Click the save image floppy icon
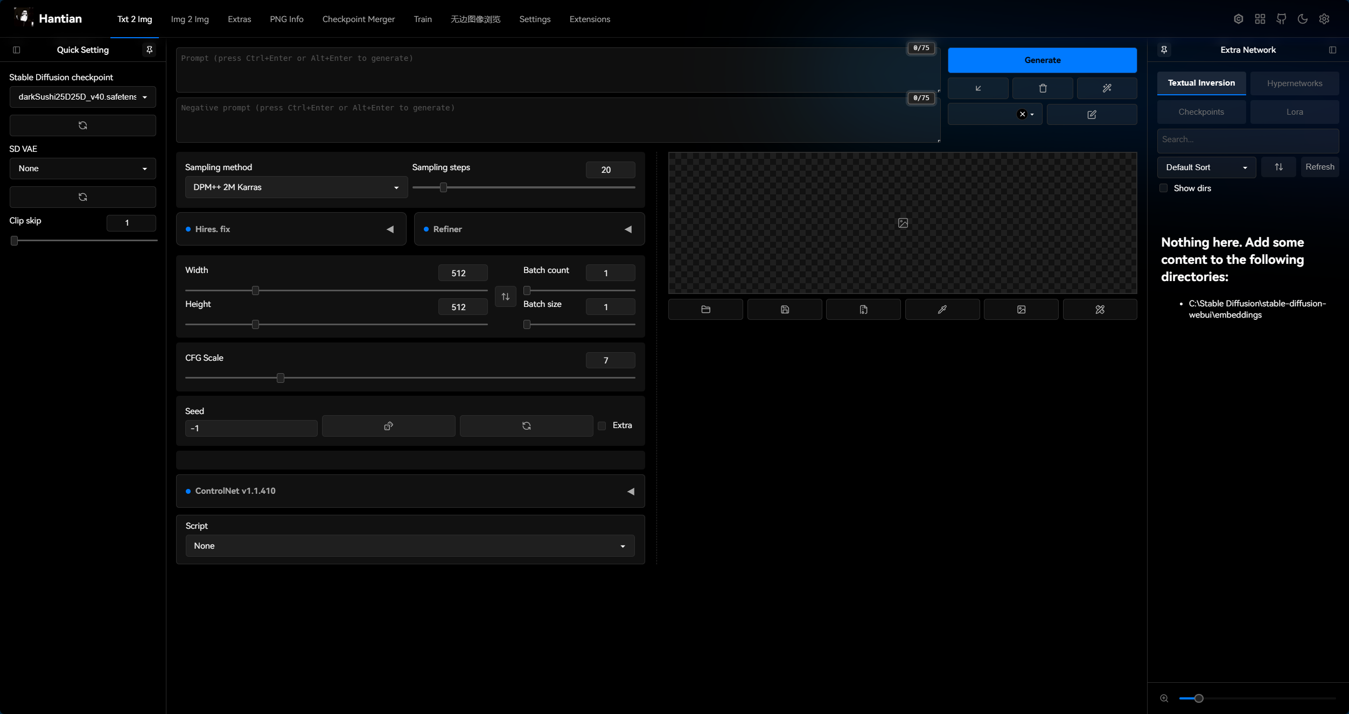Screen dimensions: 1349x714 (785, 310)
